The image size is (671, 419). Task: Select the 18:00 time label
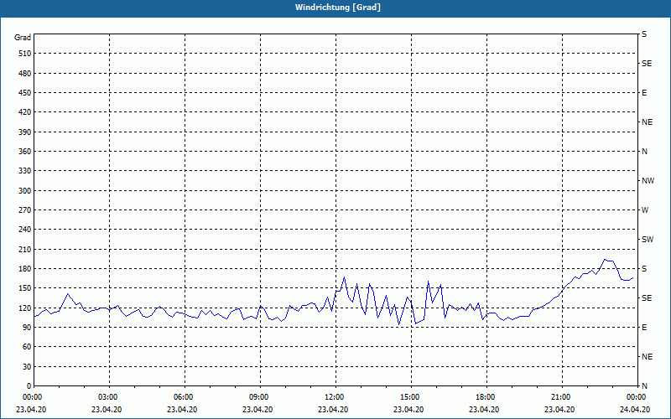[x=486, y=397]
